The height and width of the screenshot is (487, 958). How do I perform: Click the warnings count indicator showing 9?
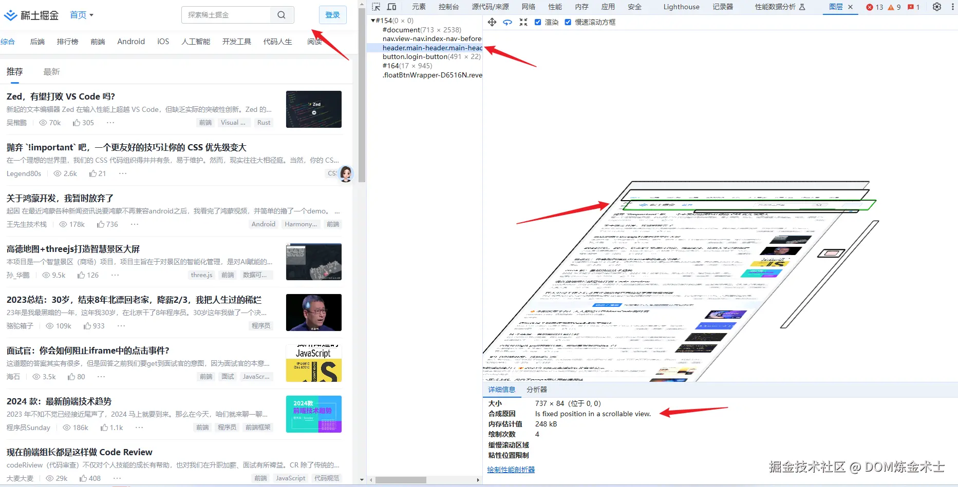894,7
